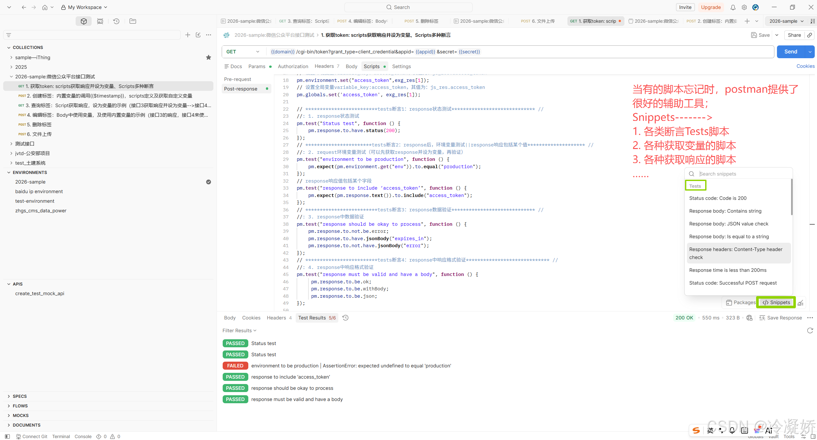This screenshot has height=440, width=817.
Task: Click the network info globe icon
Action: (749, 318)
